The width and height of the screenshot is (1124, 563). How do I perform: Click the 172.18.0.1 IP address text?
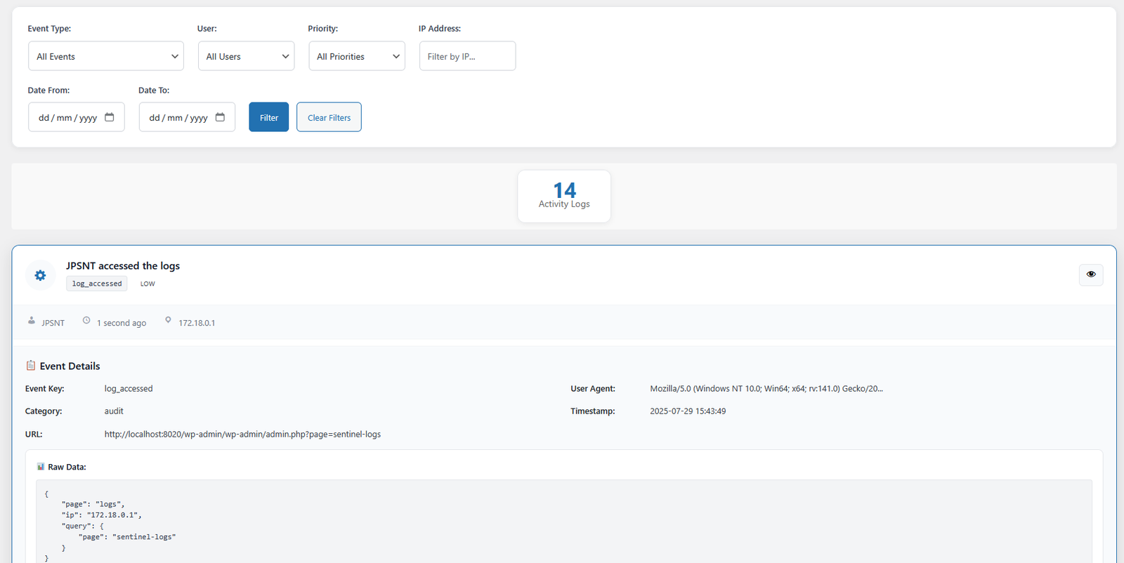click(x=197, y=323)
